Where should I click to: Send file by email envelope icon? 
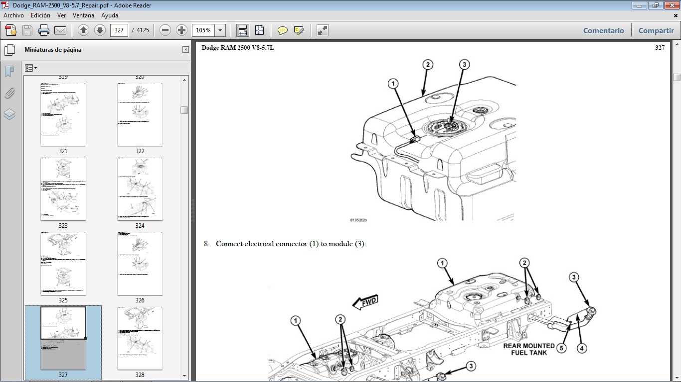(60, 30)
